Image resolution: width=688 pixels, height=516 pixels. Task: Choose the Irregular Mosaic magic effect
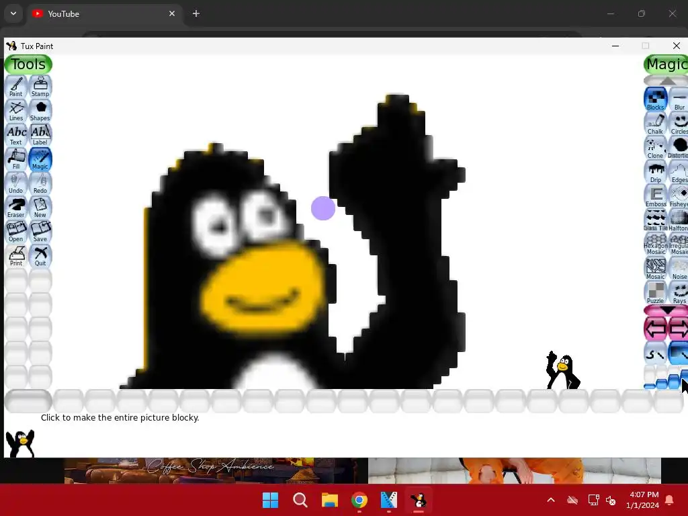tap(679, 244)
